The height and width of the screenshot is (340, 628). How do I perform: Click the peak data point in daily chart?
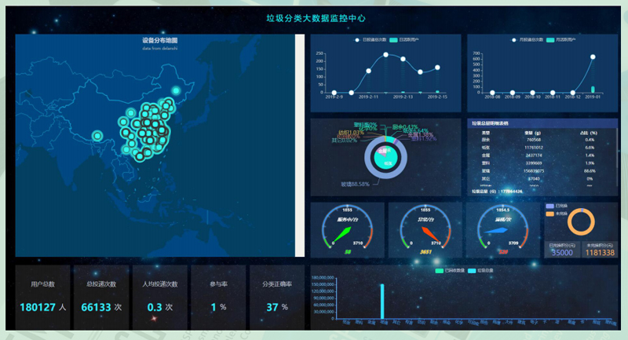point(385,55)
